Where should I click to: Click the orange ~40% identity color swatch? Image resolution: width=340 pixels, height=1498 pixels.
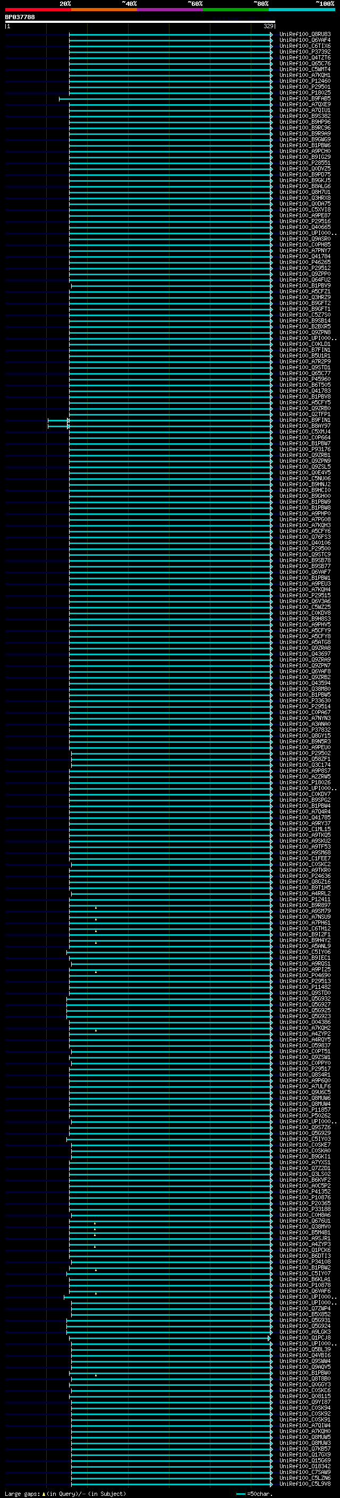click(104, 10)
